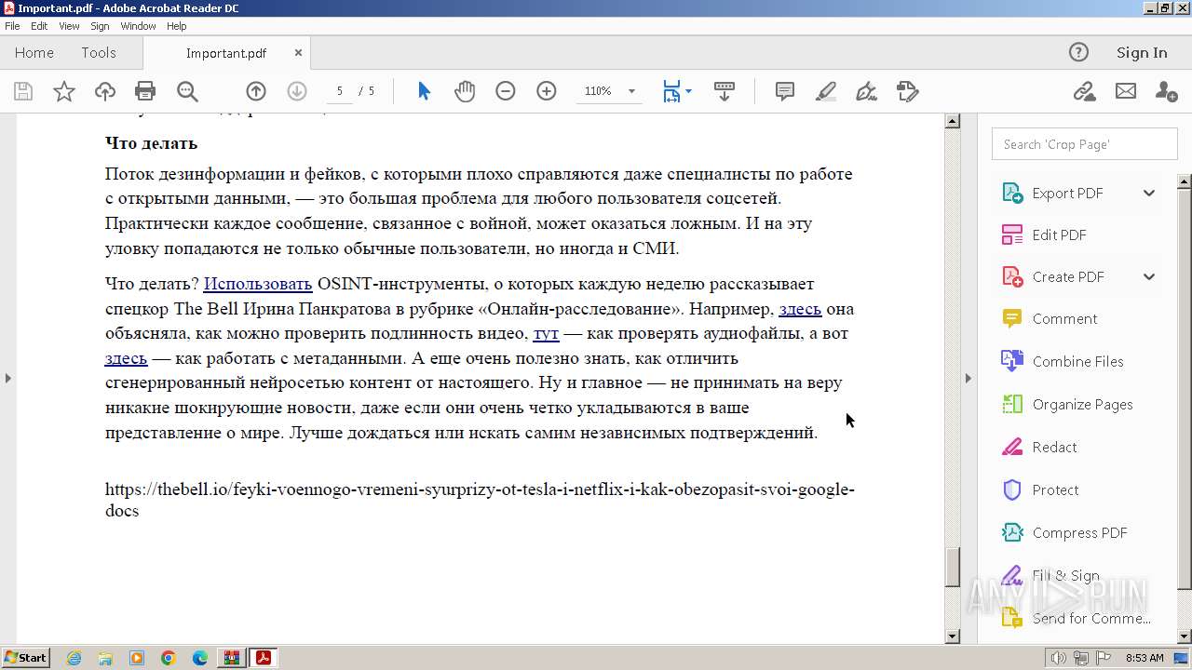Zoom out with minus icon
The height and width of the screenshot is (670, 1192).
click(506, 91)
